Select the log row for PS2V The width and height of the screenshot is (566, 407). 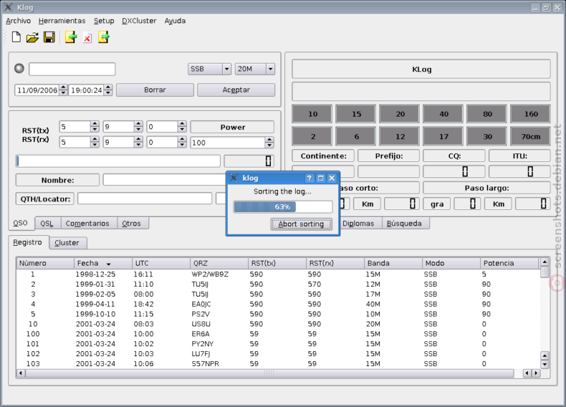(278, 314)
